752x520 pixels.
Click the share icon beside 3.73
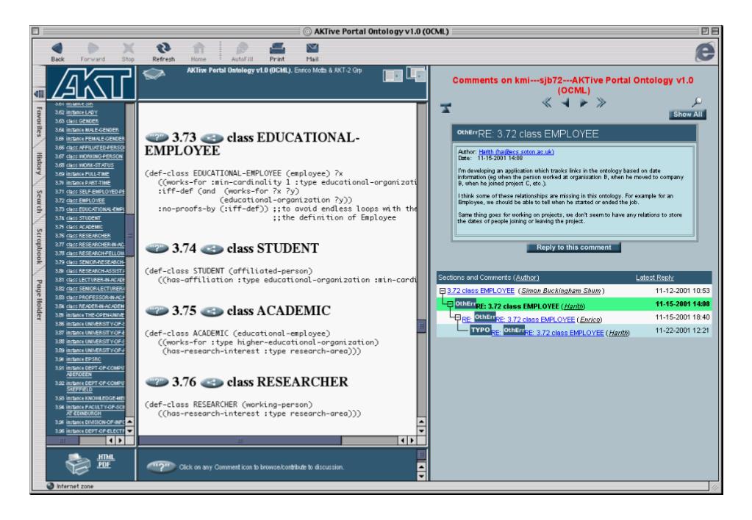tap(212, 138)
